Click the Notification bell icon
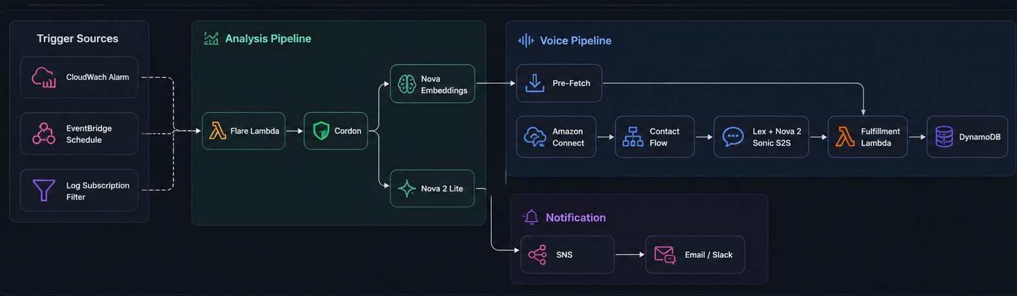 tap(531, 217)
